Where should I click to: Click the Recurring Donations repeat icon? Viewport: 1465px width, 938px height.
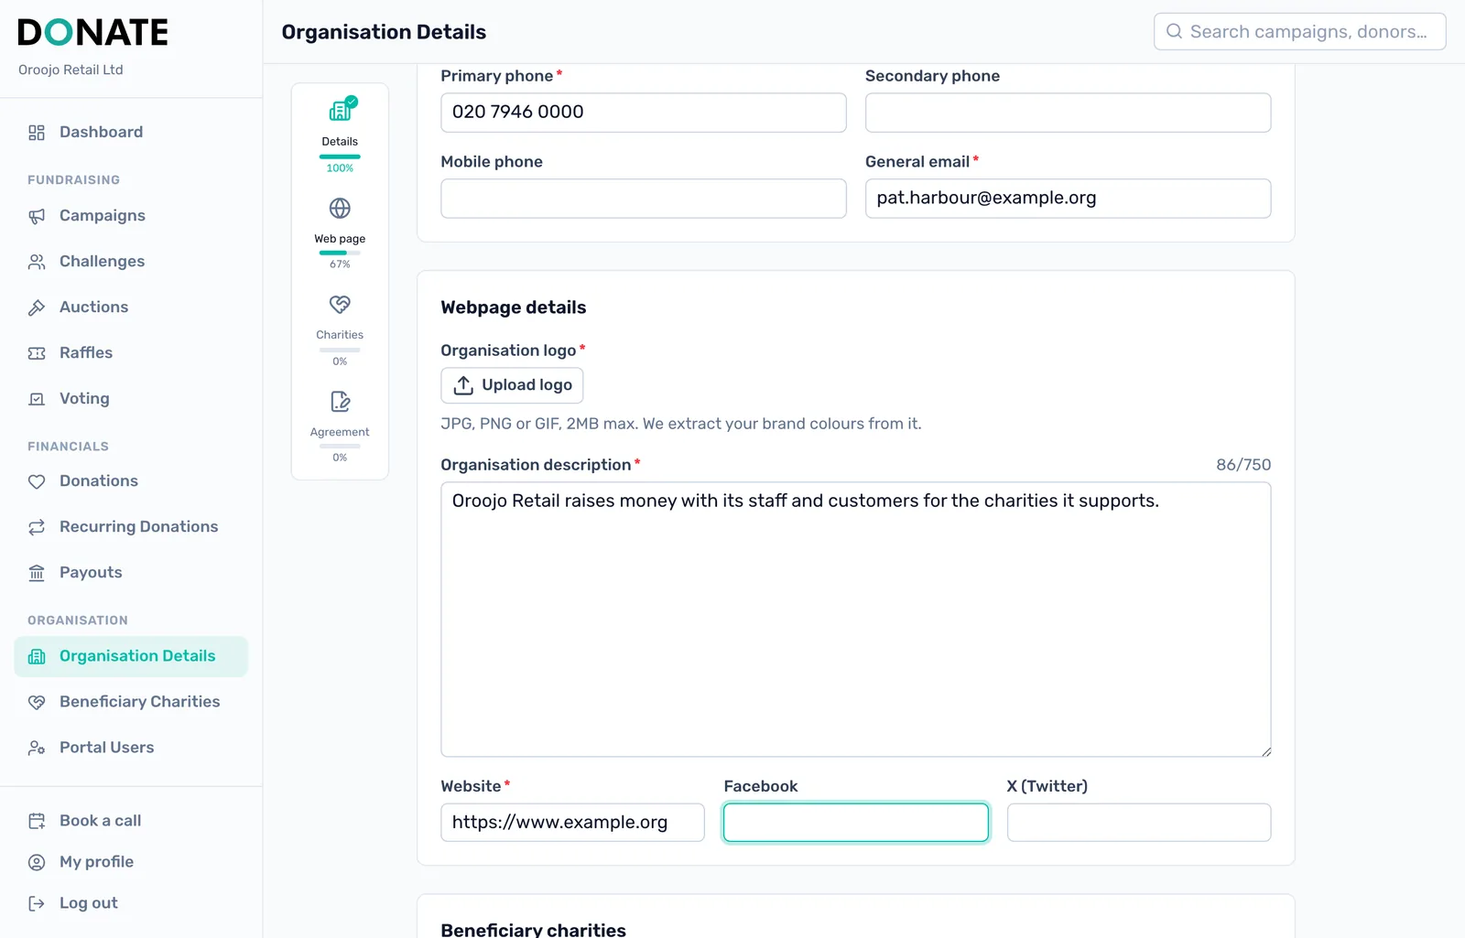37,527
